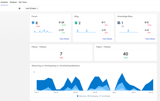Click the +29% change under Topics

(125, 58)
